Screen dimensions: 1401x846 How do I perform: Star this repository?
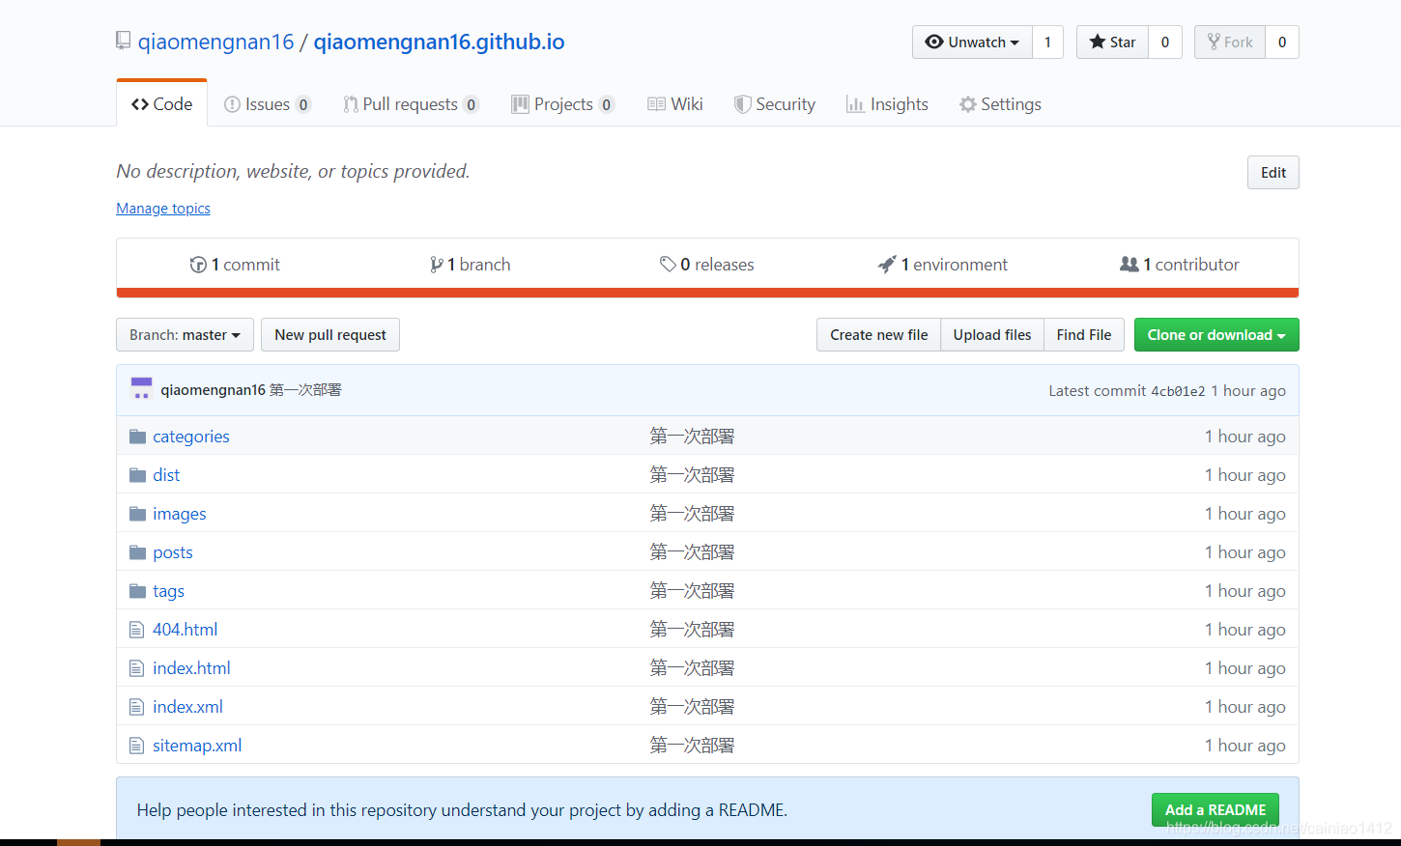[1113, 42]
